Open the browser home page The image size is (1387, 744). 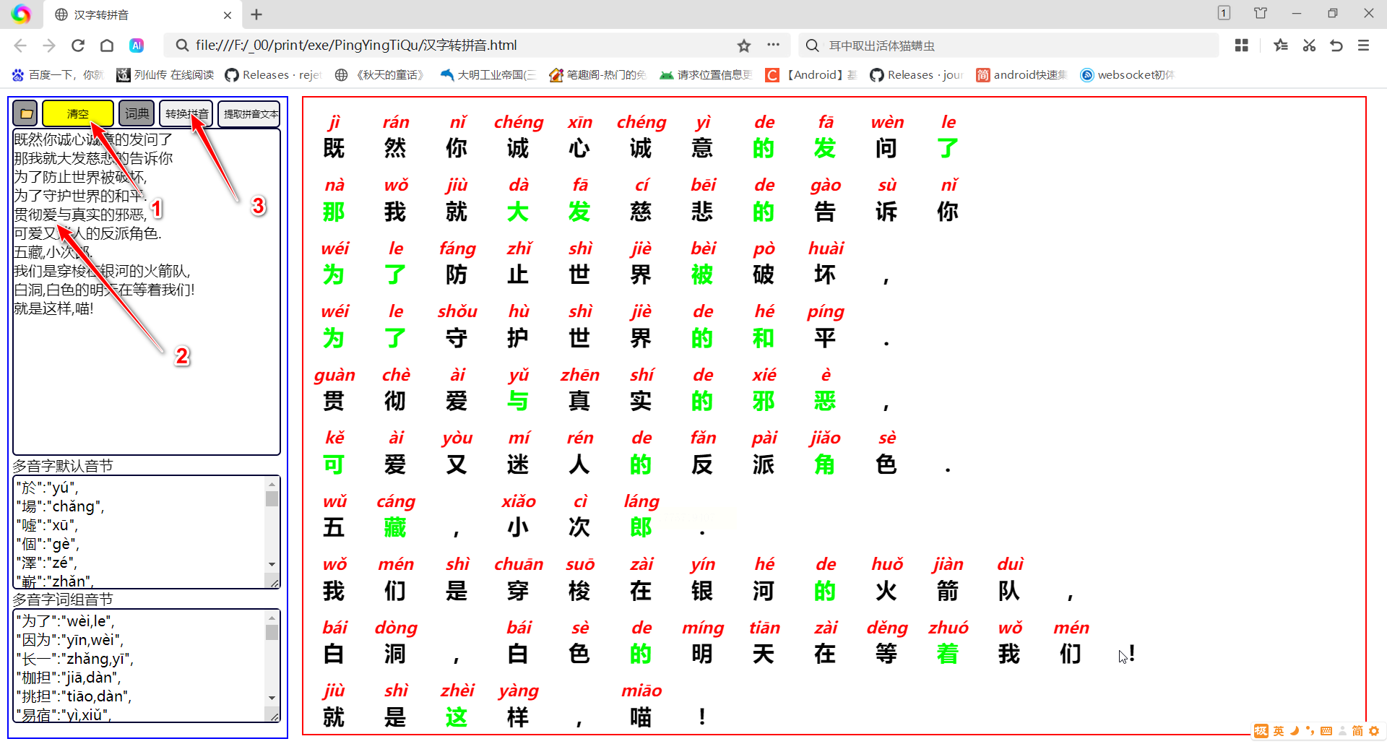pos(107,46)
